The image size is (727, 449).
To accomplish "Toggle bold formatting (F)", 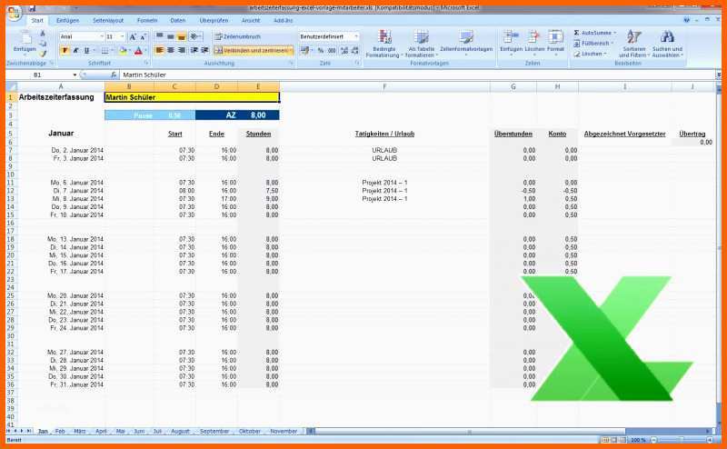I will (65, 51).
